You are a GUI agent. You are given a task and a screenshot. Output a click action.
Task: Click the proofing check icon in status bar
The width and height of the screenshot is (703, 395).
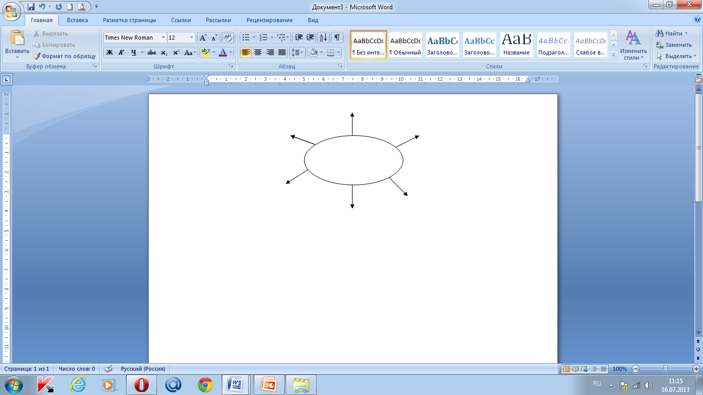(108, 369)
